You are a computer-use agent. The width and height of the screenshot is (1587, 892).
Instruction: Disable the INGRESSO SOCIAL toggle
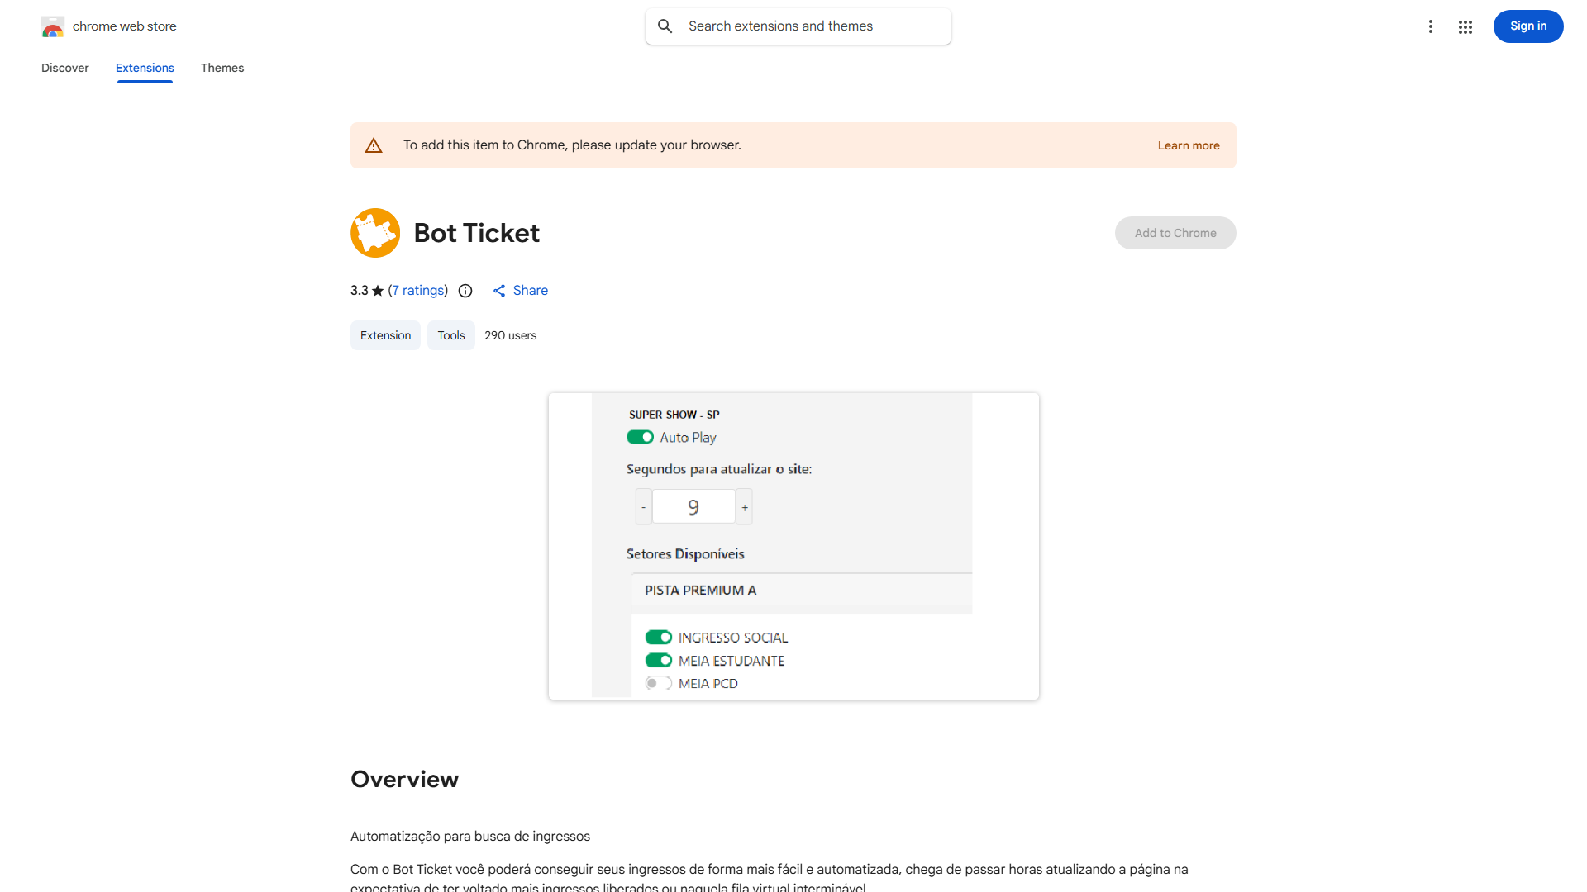658,637
